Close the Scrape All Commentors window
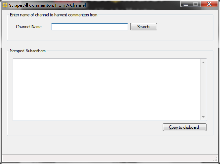 tap(209, 4)
